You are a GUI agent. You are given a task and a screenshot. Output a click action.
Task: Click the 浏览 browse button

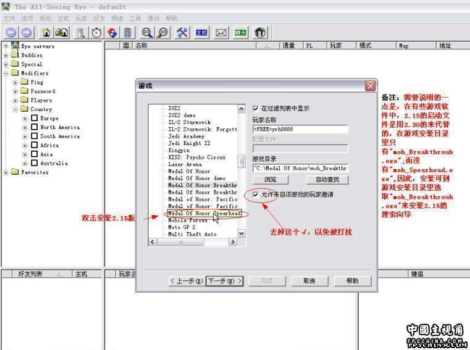coord(271,180)
